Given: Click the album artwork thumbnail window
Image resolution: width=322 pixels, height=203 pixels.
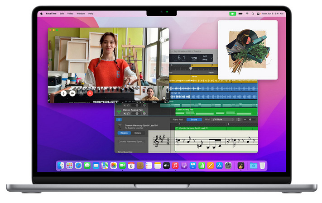Looking at the screenshot, I should click(247, 50).
